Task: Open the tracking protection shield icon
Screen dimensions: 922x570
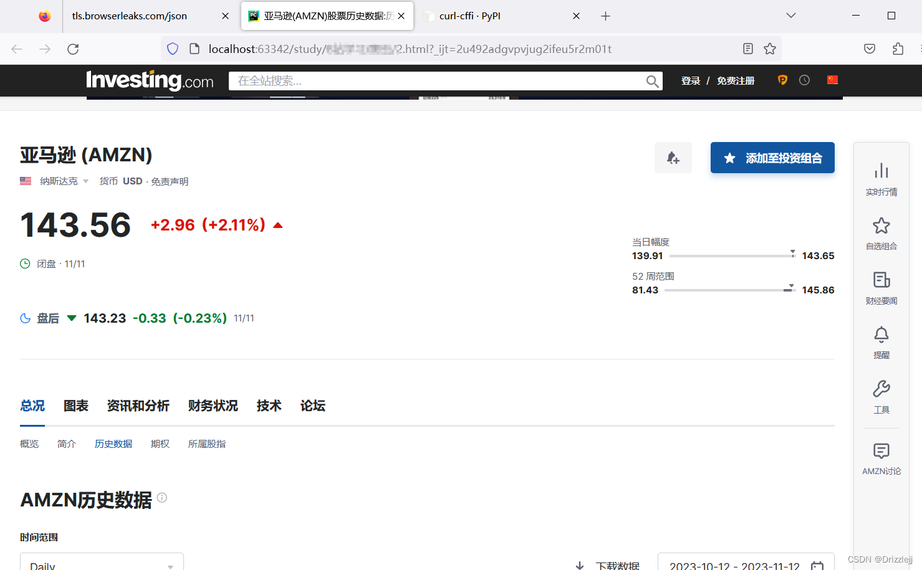Action: point(173,49)
